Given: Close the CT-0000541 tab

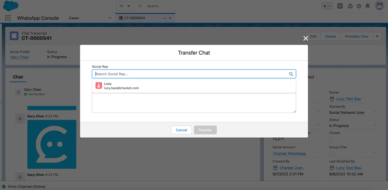Looking at the screenshot, I should [x=170, y=18].
